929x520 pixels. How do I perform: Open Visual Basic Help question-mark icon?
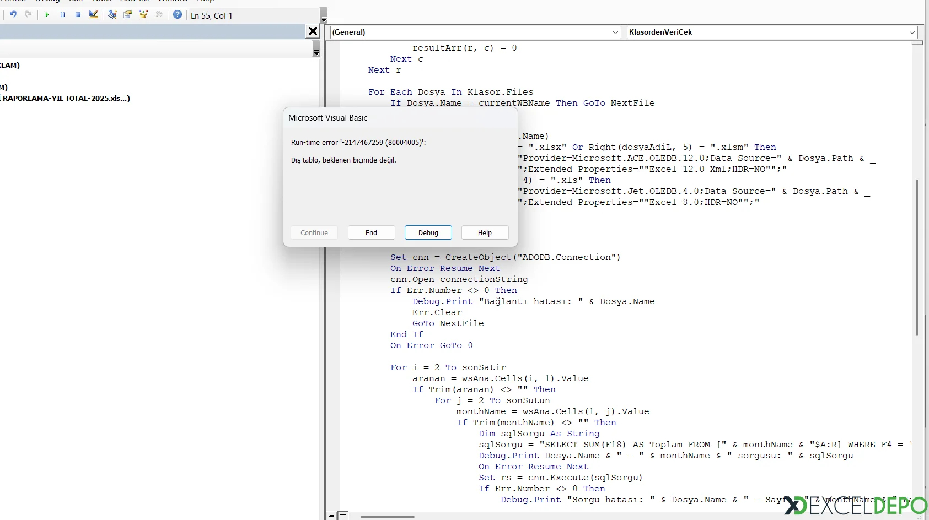(x=178, y=15)
